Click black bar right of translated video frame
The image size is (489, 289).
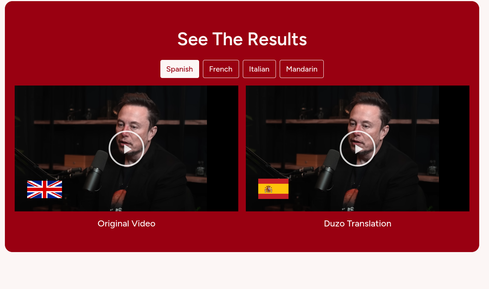coord(454,148)
